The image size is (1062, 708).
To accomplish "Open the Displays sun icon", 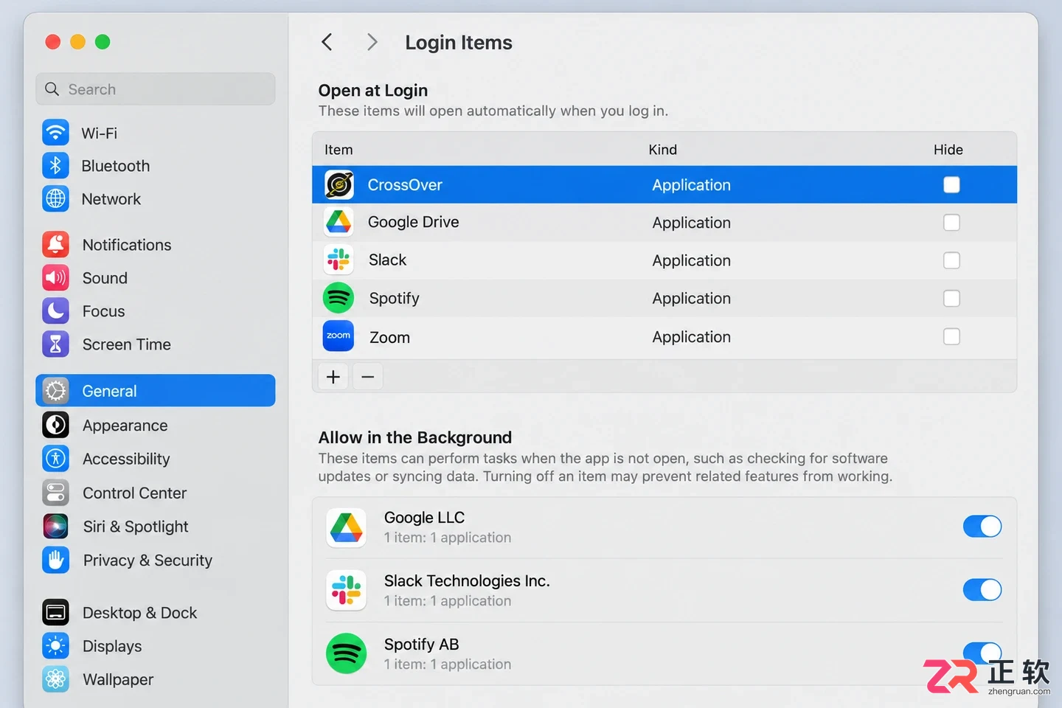I will pyautogui.click(x=55, y=646).
